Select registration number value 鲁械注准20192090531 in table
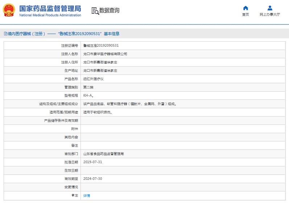The height and width of the screenshot is (203, 289). (x=101, y=46)
